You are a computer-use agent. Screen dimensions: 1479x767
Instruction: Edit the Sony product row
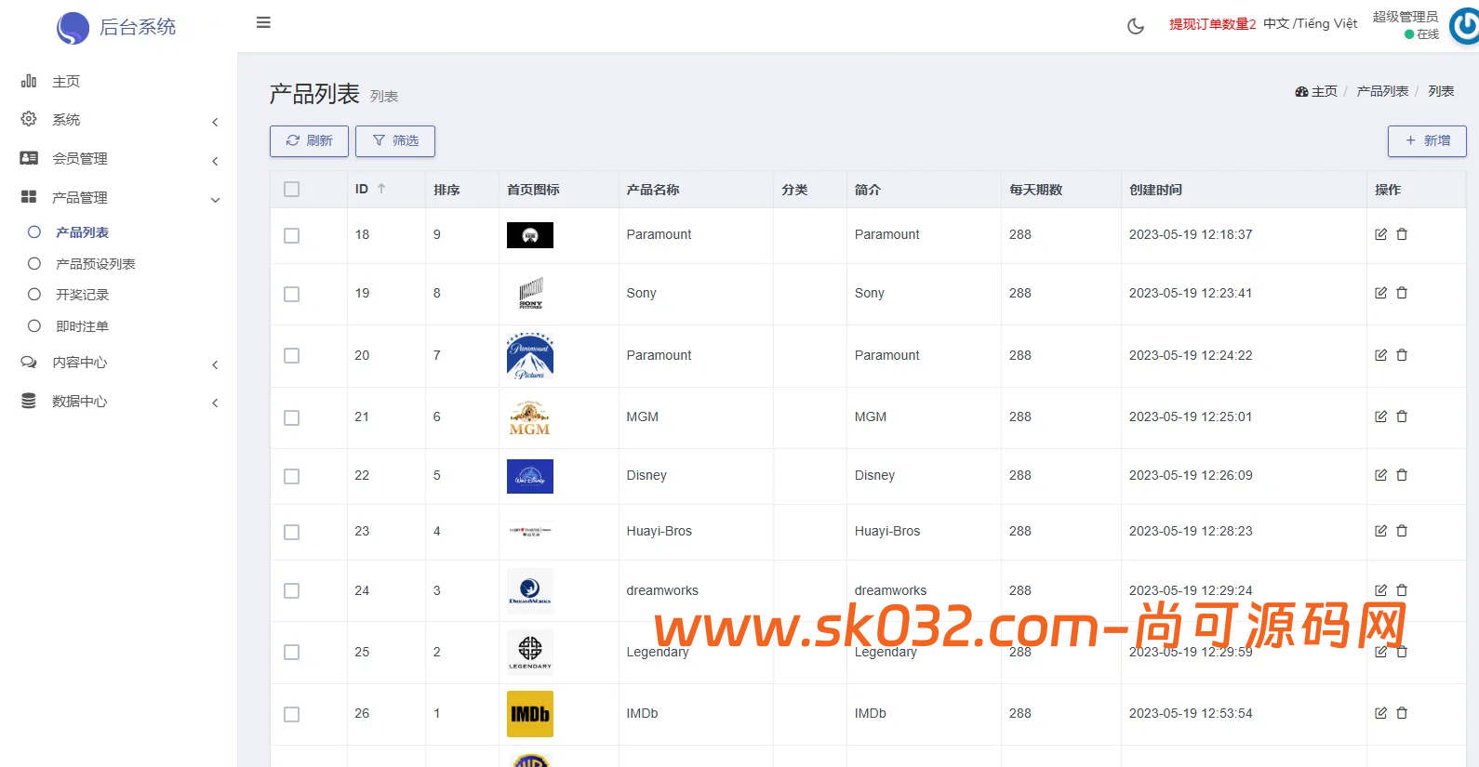[1381, 293]
